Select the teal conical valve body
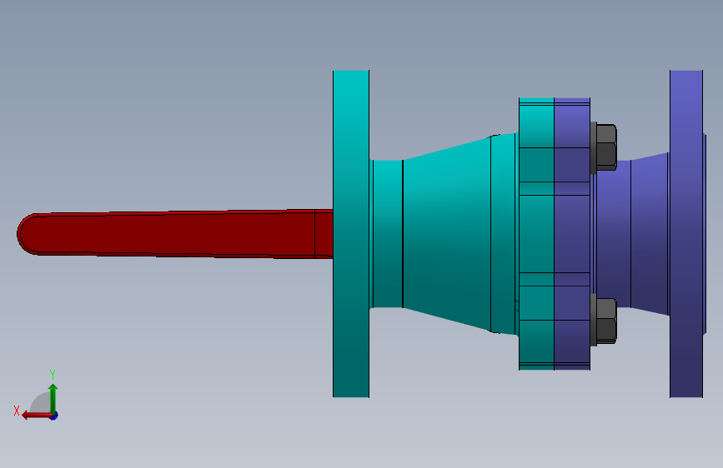The height and width of the screenshot is (468, 723). tap(445, 233)
